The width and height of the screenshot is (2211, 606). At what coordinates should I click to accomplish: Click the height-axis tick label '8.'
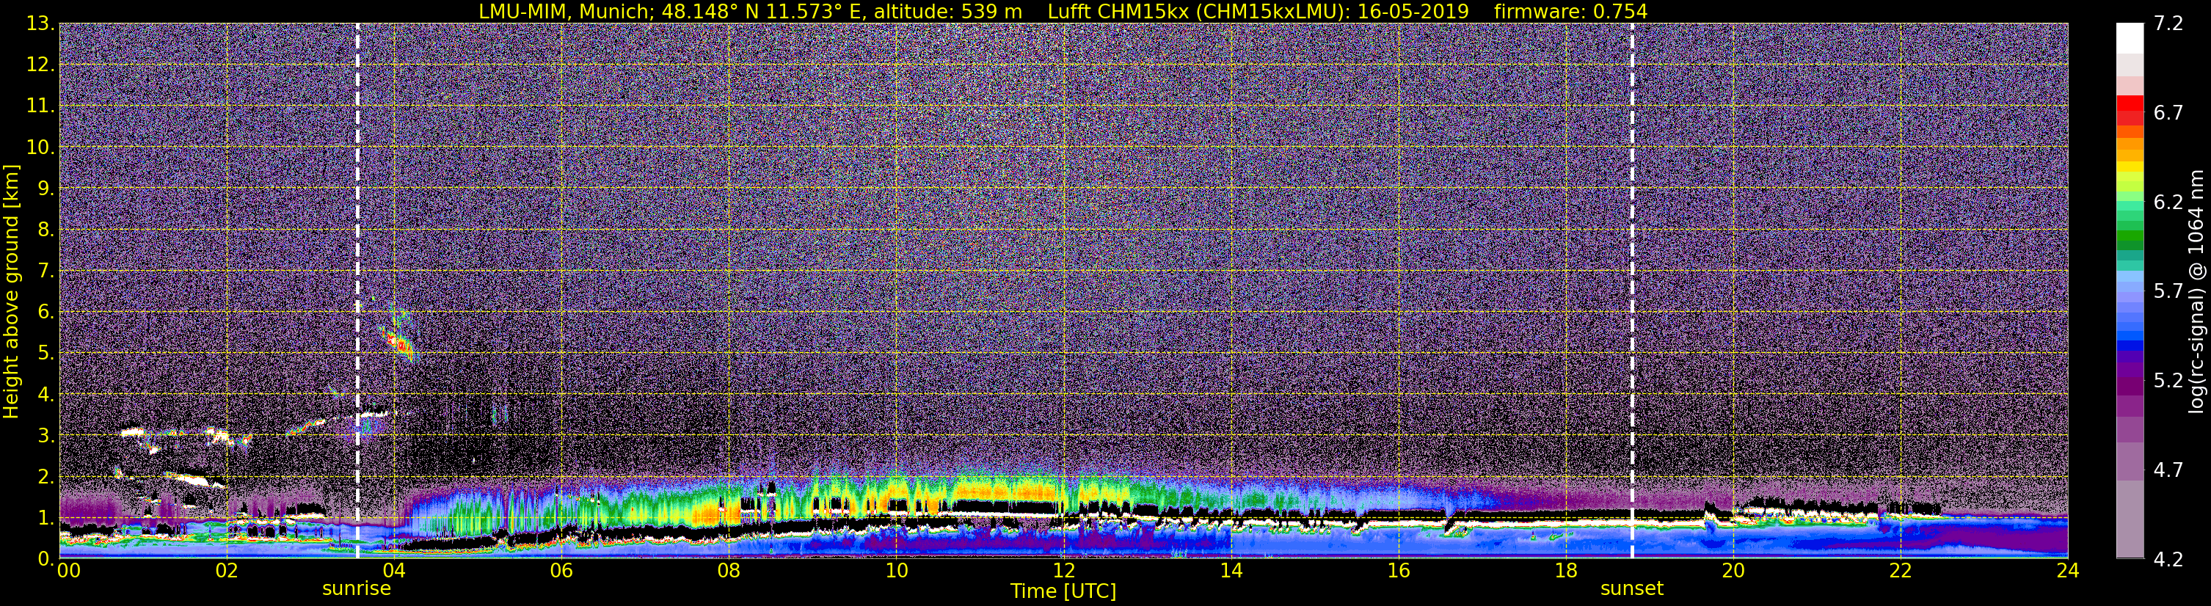[45, 230]
